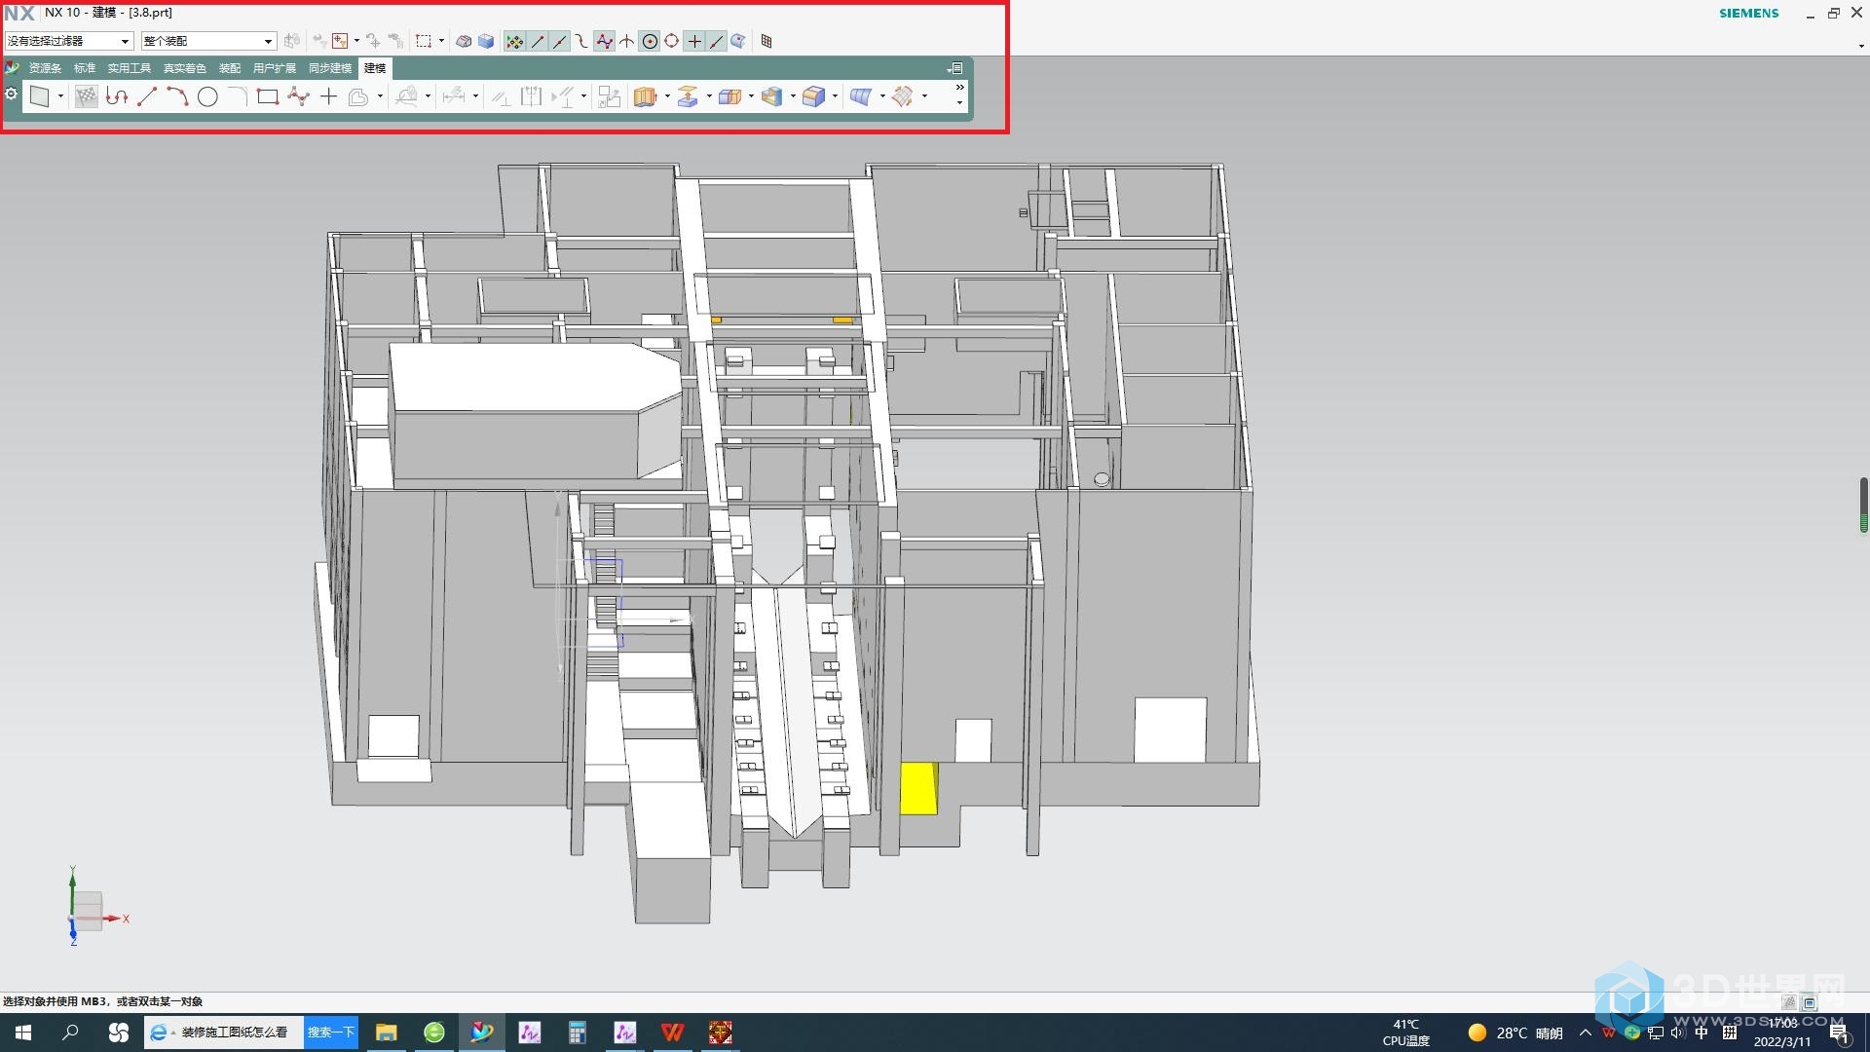Expand the Extrude tool dropdown arrow
The width and height of the screenshot is (1870, 1052).
click(x=667, y=96)
